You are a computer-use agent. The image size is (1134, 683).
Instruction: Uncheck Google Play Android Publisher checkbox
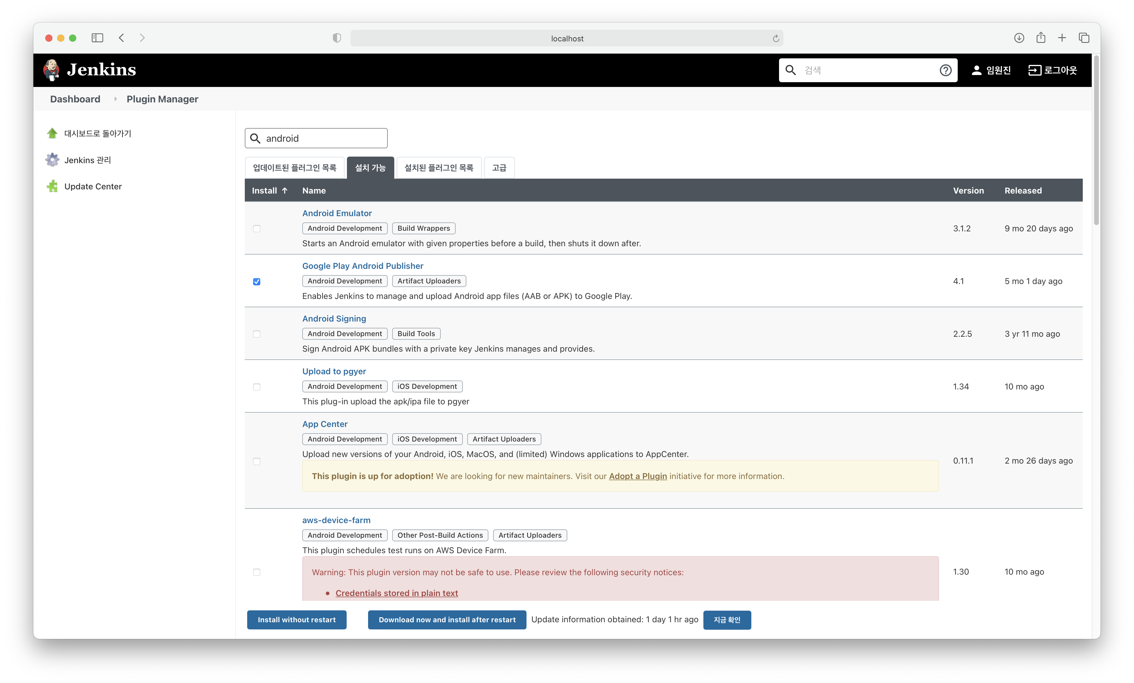[257, 282]
